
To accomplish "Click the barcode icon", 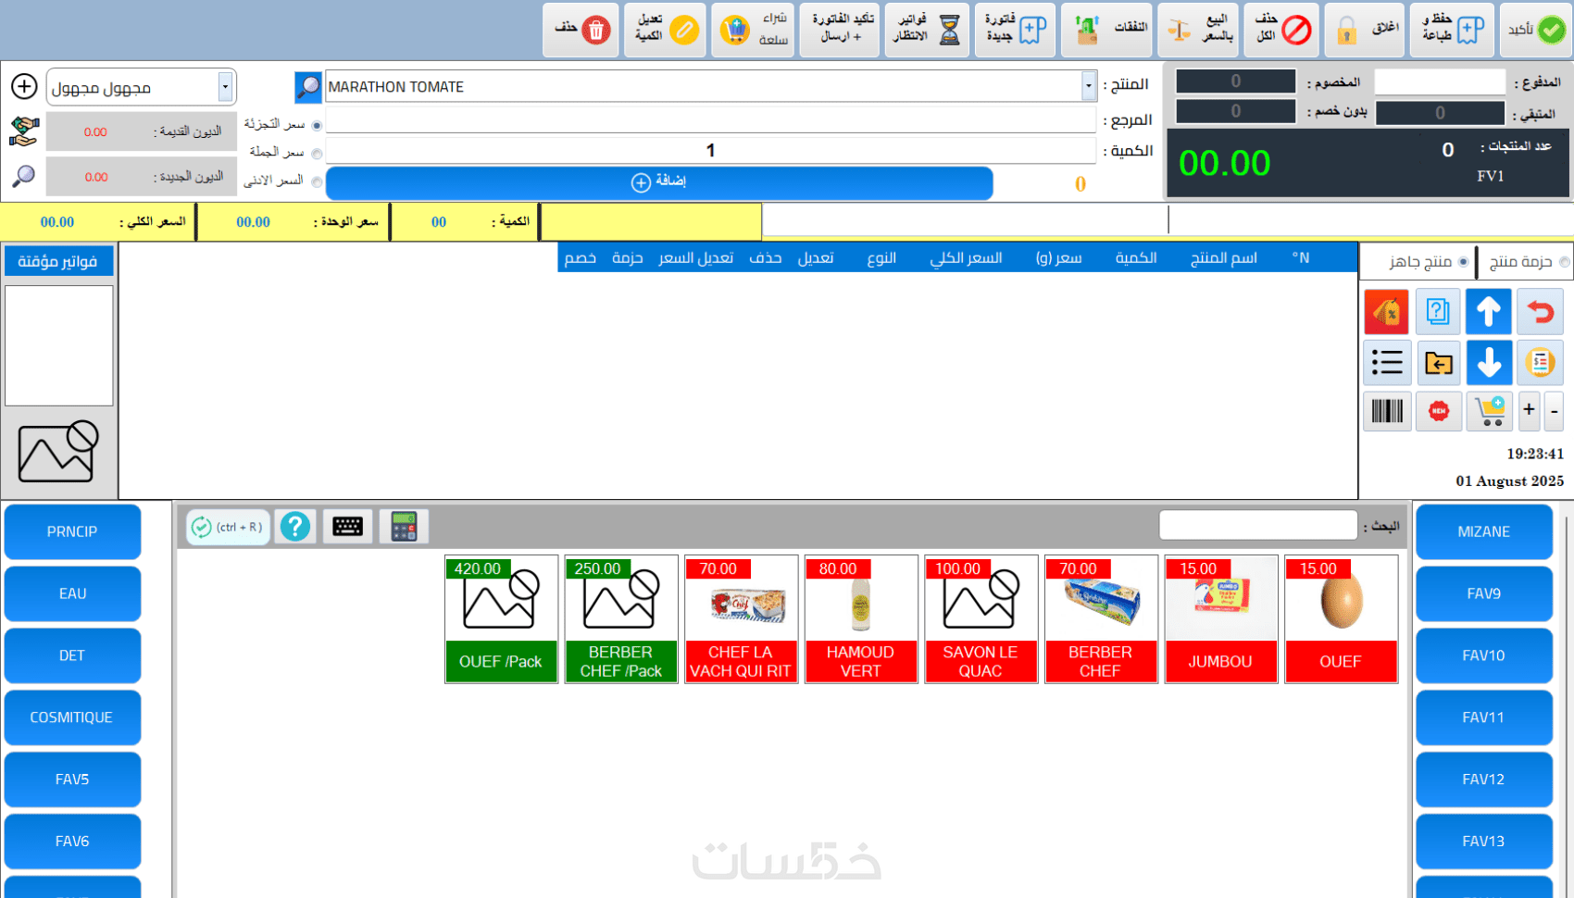I will 1387,411.
